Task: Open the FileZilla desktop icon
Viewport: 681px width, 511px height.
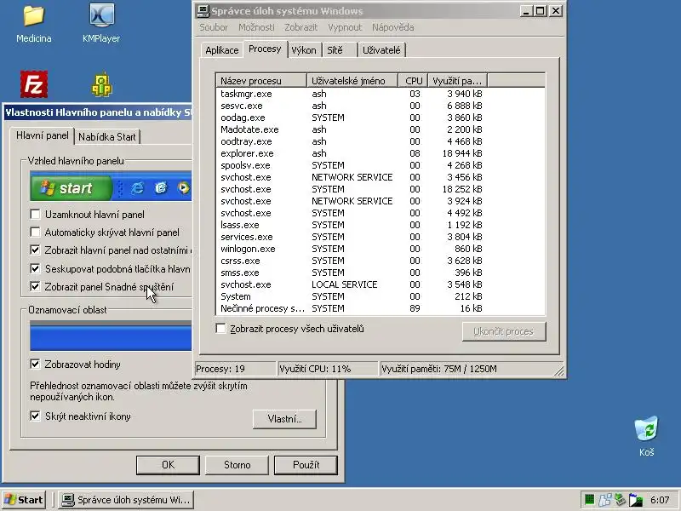Action: tap(34, 84)
